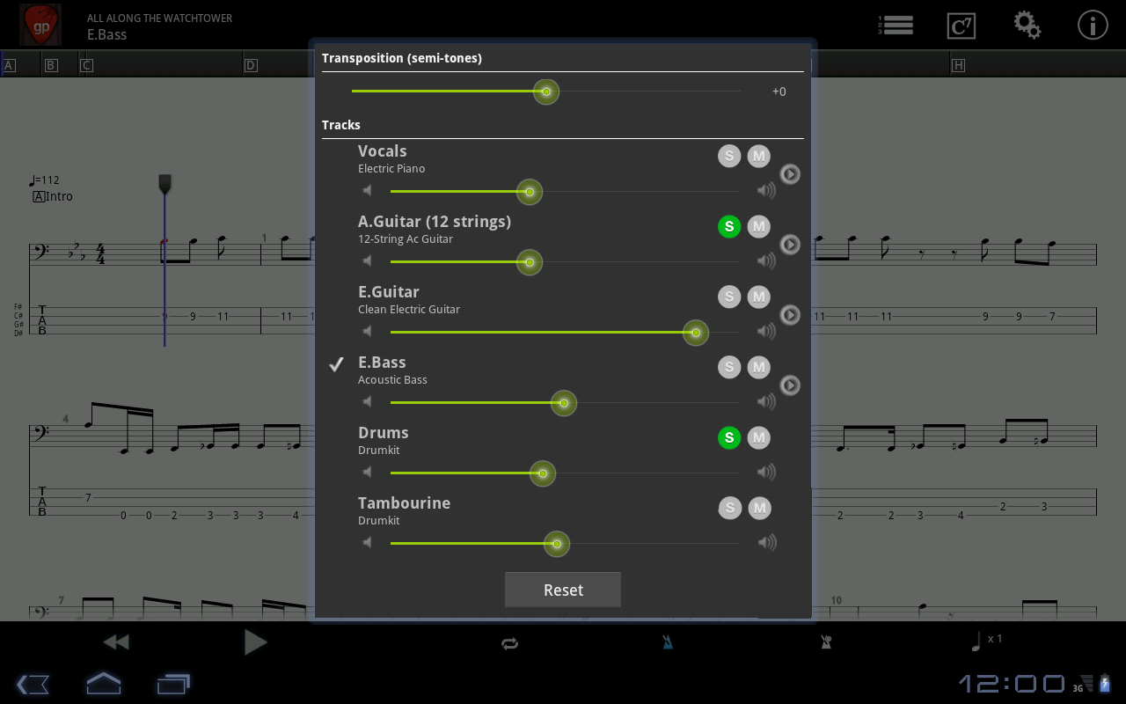Solo the Vocals track

click(x=729, y=156)
